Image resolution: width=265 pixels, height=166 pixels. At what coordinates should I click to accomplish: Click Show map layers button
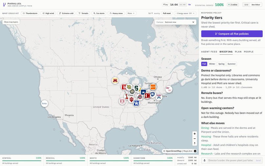click(x=11, y=22)
